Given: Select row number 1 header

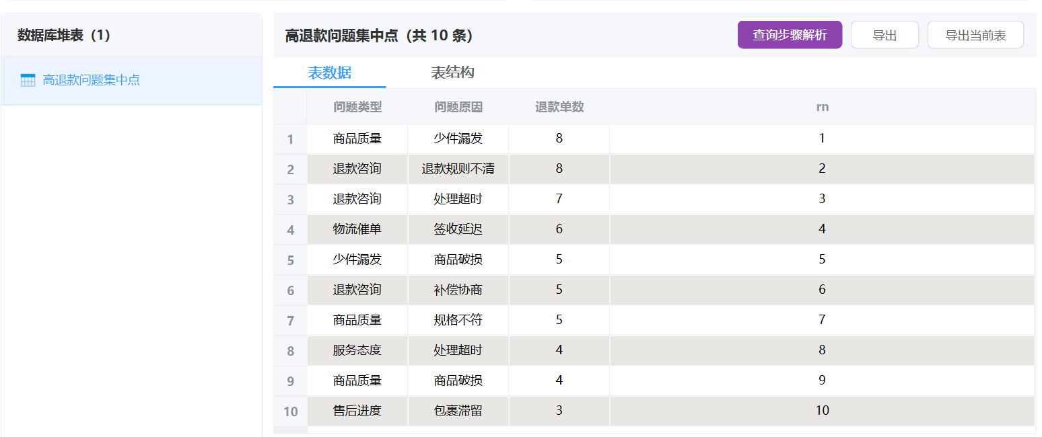Looking at the screenshot, I should tap(290, 139).
